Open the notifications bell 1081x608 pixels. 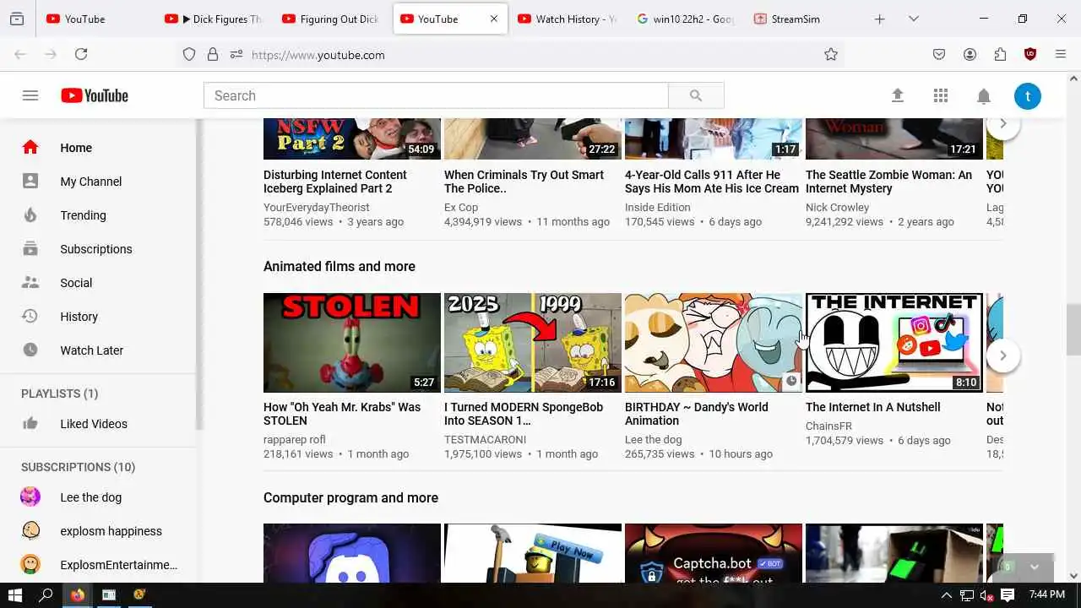984,96
